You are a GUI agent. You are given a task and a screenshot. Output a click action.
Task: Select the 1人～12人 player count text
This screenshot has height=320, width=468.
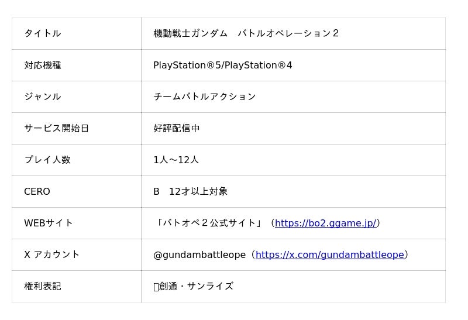[175, 160]
